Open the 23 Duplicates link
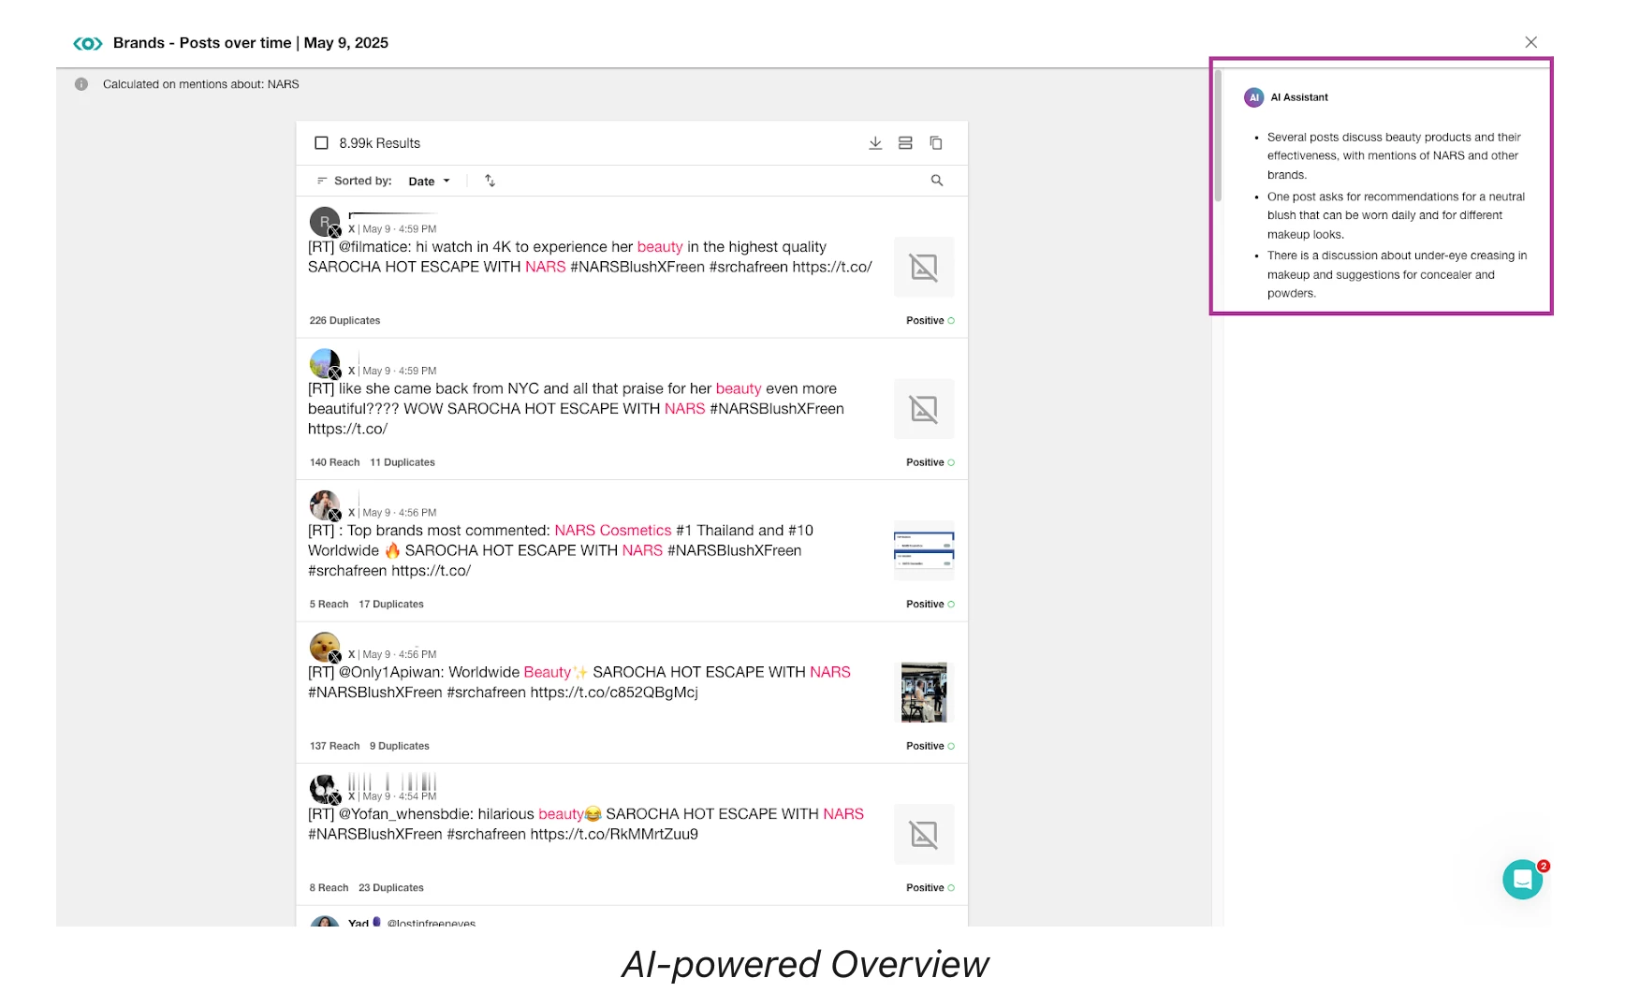This screenshot has height=1007, width=1640. [x=391, y=888]
